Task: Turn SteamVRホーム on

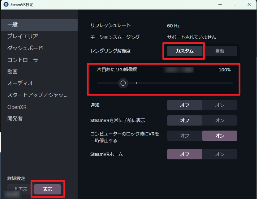Action: click(220, 154)
